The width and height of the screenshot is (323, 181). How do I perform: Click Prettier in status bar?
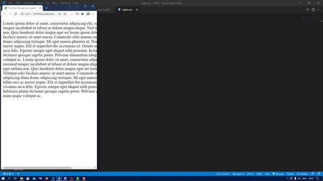pos(302,174)
